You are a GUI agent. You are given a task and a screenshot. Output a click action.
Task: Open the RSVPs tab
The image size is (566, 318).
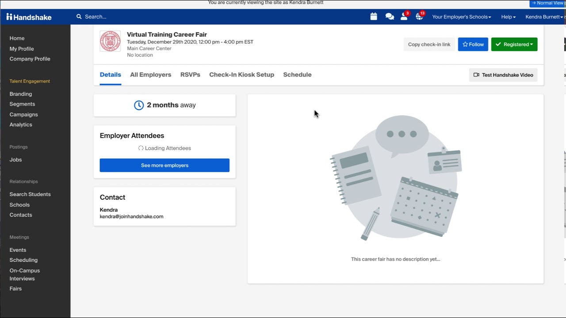point(190,75)
